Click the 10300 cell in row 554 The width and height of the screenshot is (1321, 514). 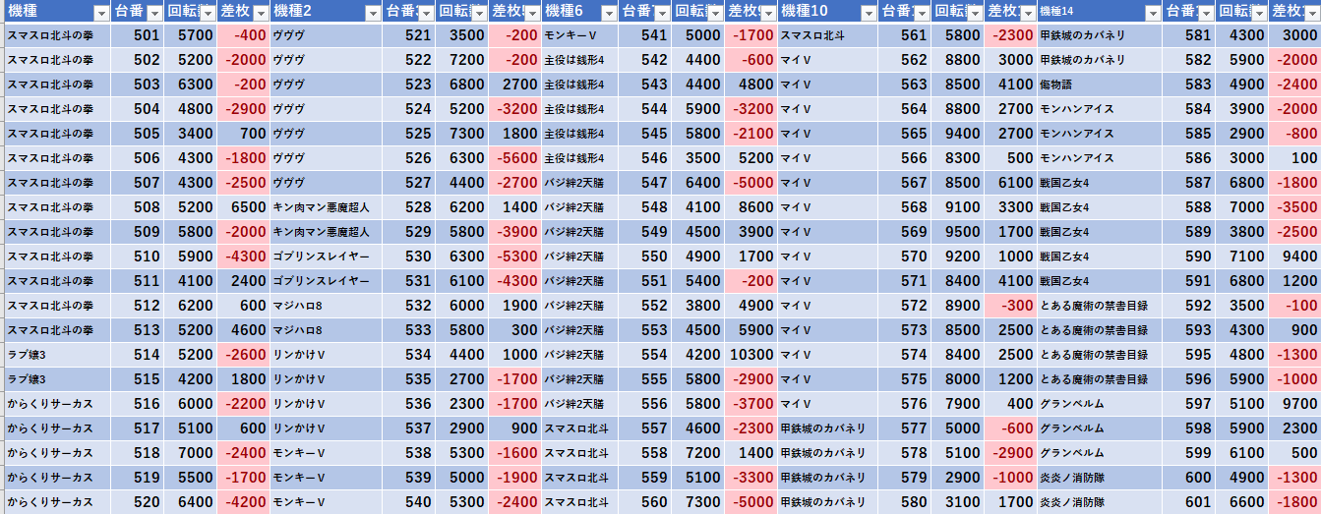(751, 354)
